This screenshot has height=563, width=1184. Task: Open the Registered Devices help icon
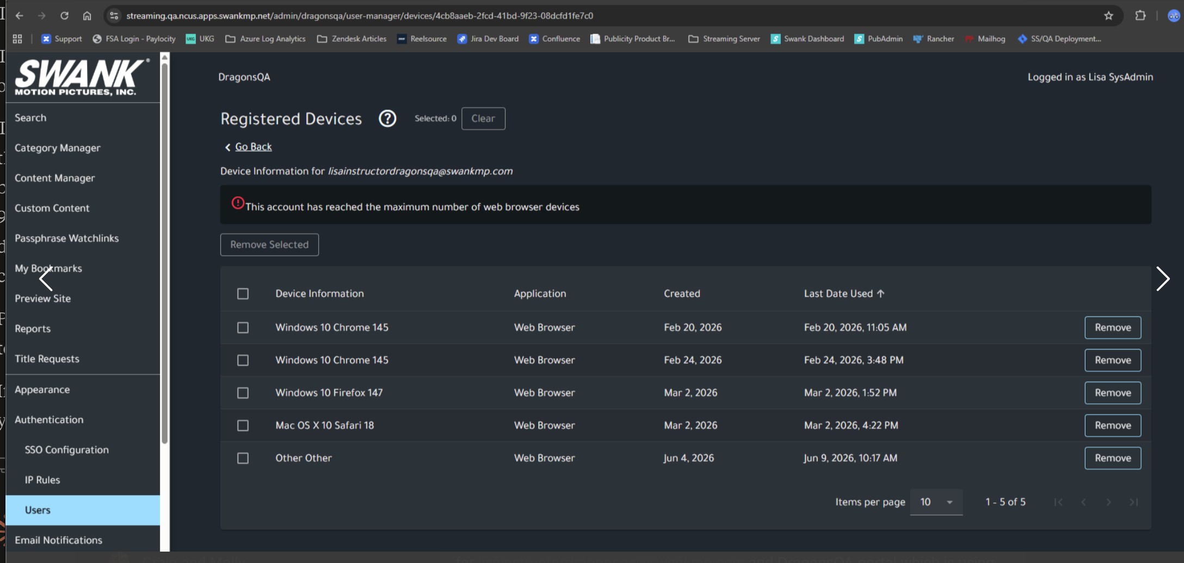[387, 118]
